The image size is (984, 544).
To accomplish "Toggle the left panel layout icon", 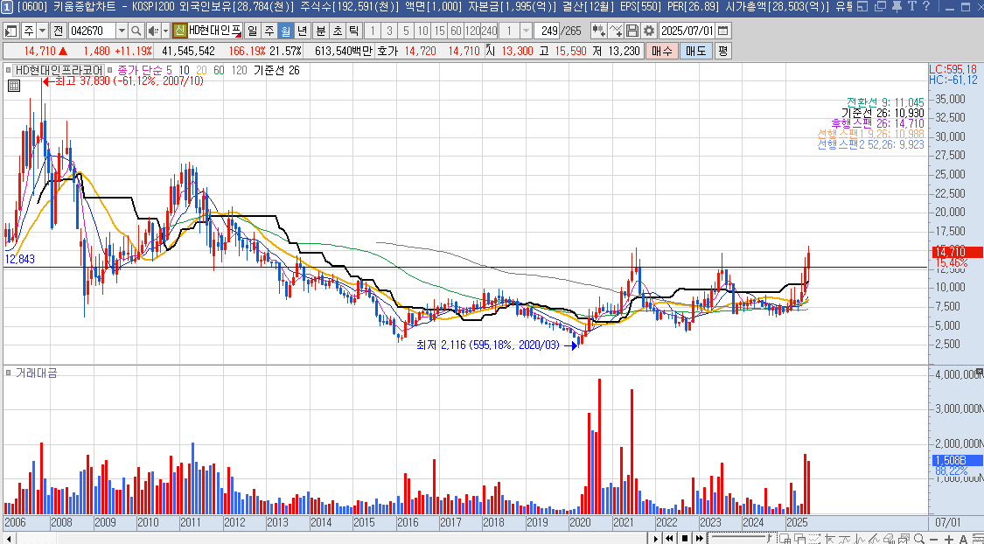I will 10,31.
